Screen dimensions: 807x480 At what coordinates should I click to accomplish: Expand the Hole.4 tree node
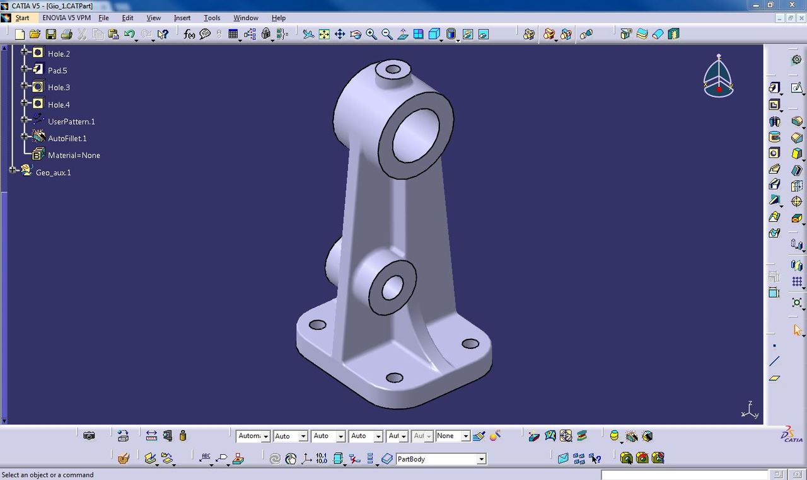25,103
